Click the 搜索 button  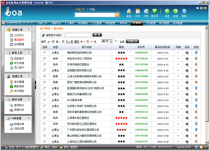(97, 35)
